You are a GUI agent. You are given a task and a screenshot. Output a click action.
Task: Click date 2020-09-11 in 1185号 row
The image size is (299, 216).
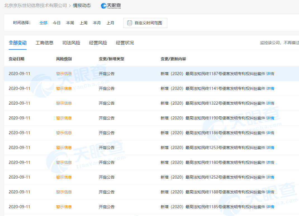pos(20,207)
